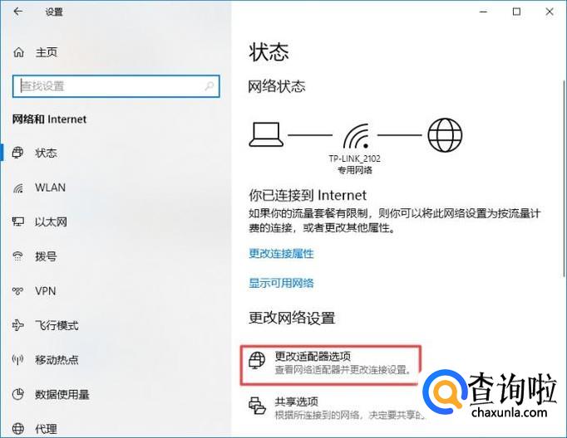567x438 pixels.
Task: Click the 飞行模式 airplane icon
Action: click(18, 325)
